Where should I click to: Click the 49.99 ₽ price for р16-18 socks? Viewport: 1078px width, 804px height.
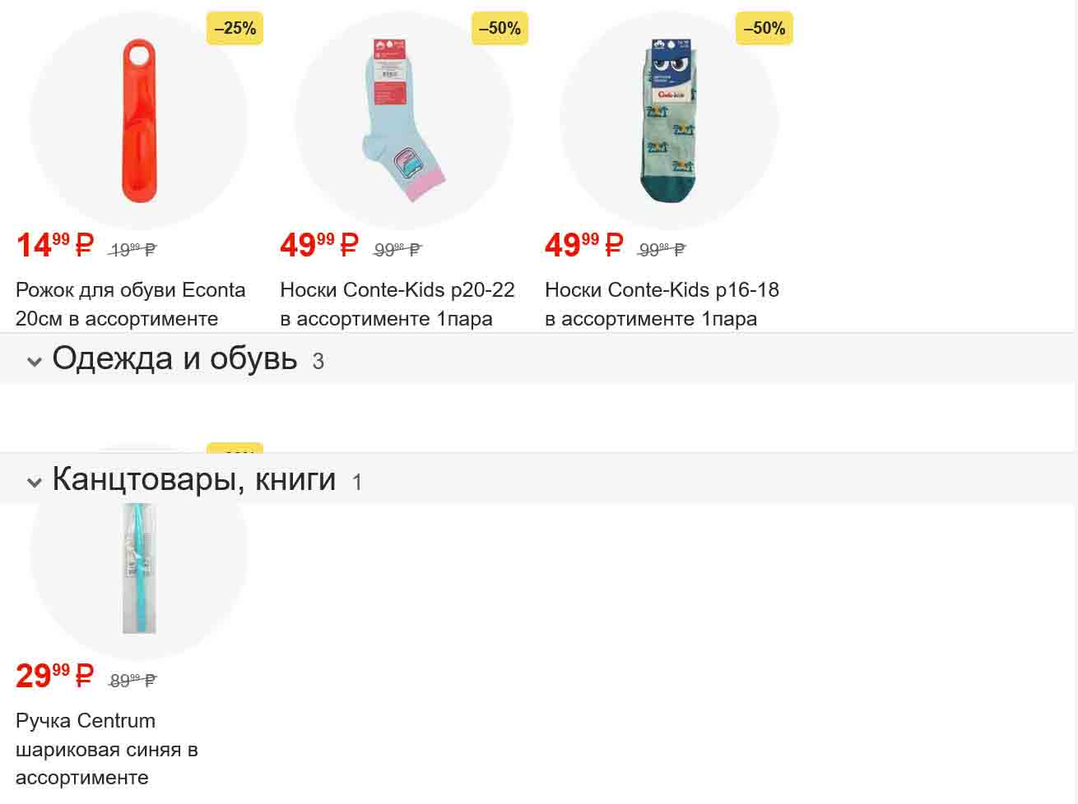pyautogui.click(x=584, y=245)
